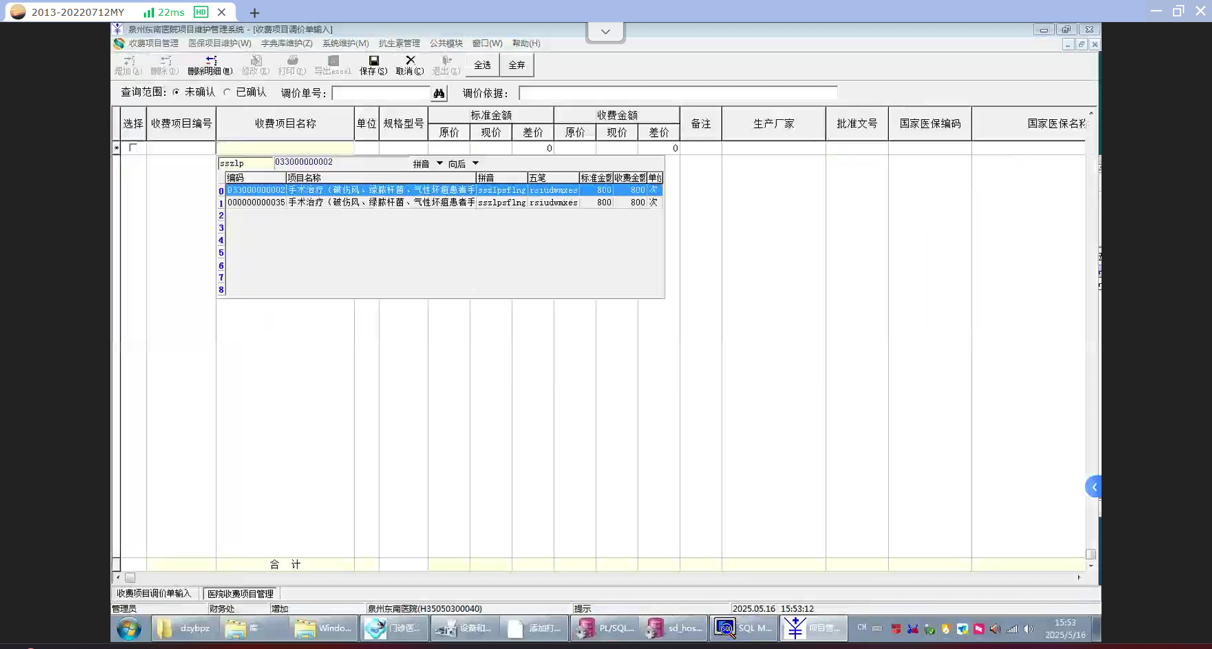Open the 字典库维护(Z) menu

[287, 44]
